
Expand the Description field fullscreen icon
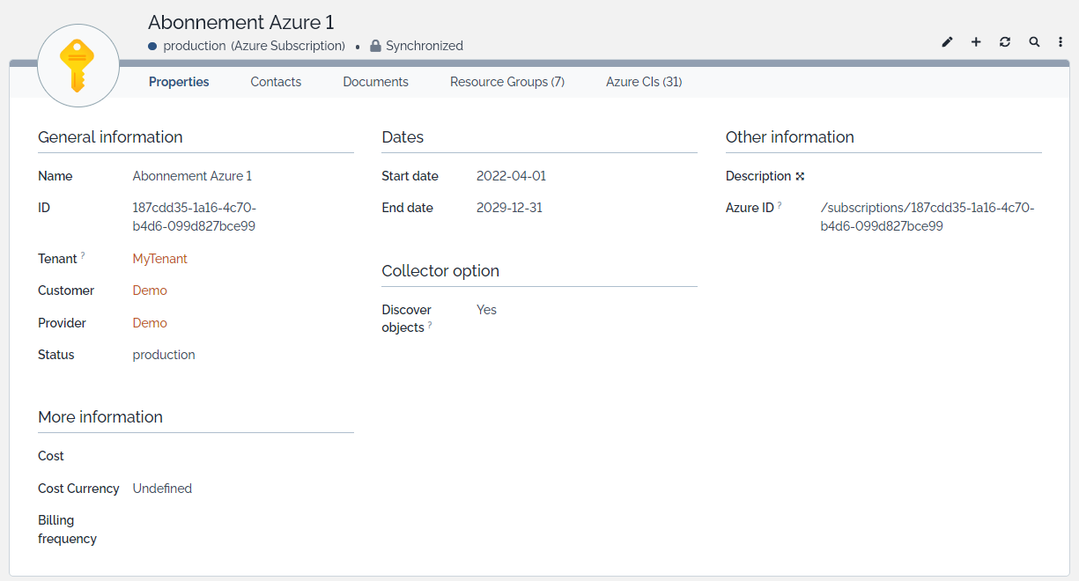[x=800, y=176]
